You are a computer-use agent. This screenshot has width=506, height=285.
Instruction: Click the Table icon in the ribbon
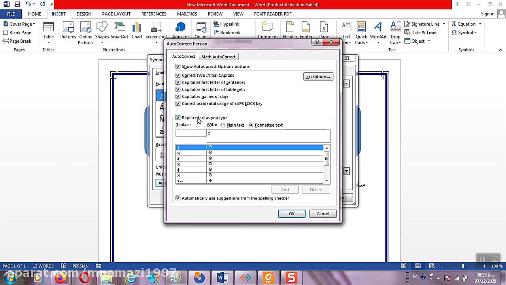(48, 31)
